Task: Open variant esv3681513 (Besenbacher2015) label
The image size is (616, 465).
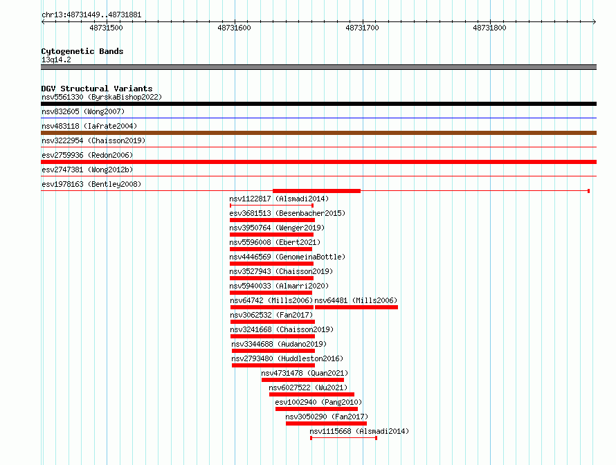Action: pyautogui.click(x=287, y=213)
